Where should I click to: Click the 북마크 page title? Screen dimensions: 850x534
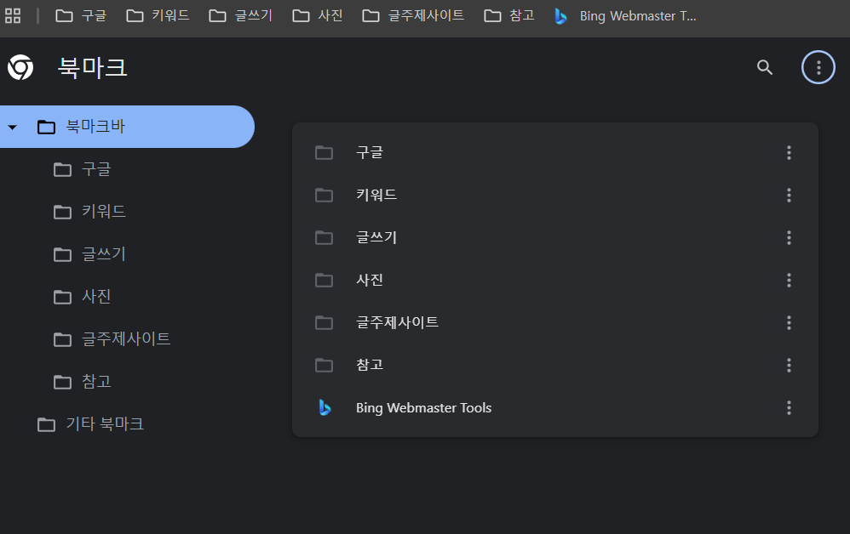point(93,68)
